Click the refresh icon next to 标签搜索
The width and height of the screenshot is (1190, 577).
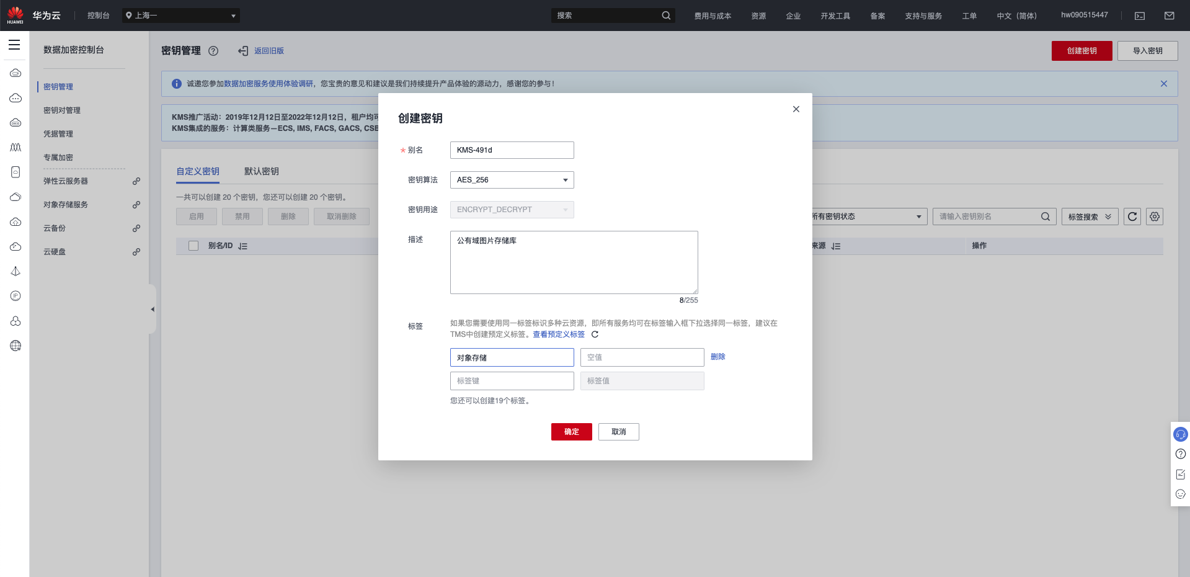click(x=1132, y=217)
